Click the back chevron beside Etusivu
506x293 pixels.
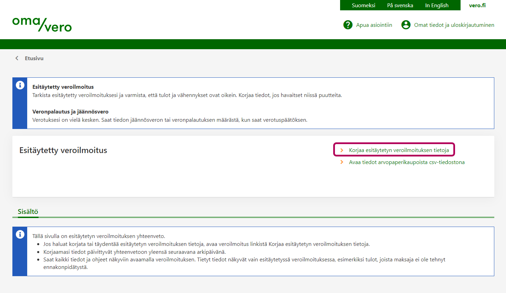point(17,58)
